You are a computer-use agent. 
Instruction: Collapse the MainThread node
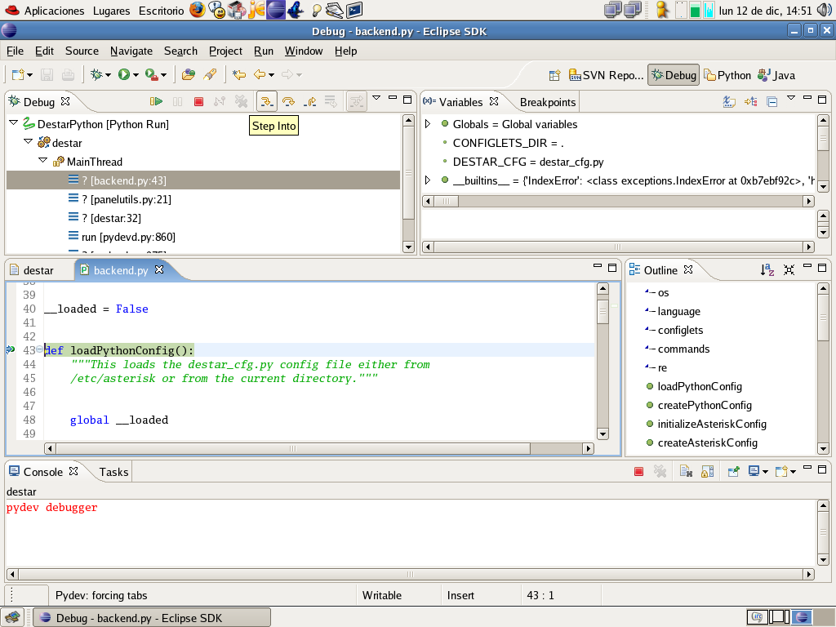[x=43, y=161]
